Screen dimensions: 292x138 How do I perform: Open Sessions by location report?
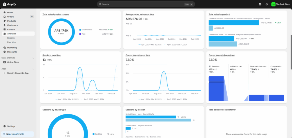tap(135, 110)
